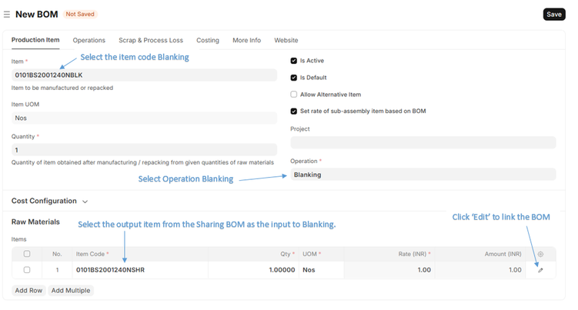Viewport: 578px width, 310px height.
Task: Toggle Set rate of sub-assembly item checkbox
Action: click(x=294, y=112)
